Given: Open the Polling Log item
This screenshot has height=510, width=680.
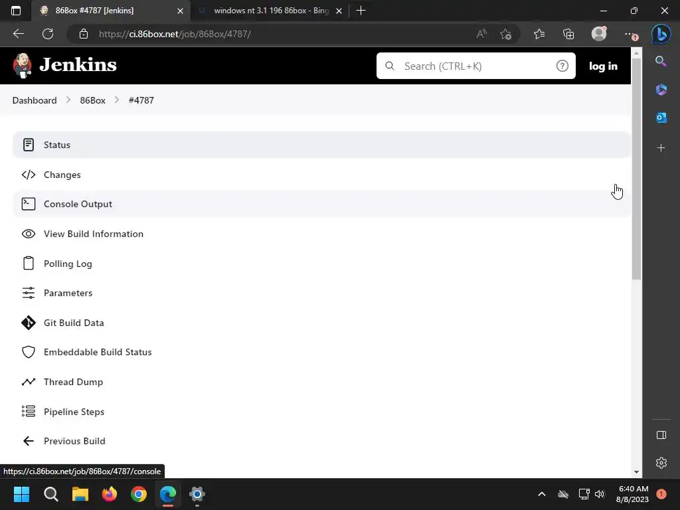Looking at the screenshot, I should click(322, 263).
